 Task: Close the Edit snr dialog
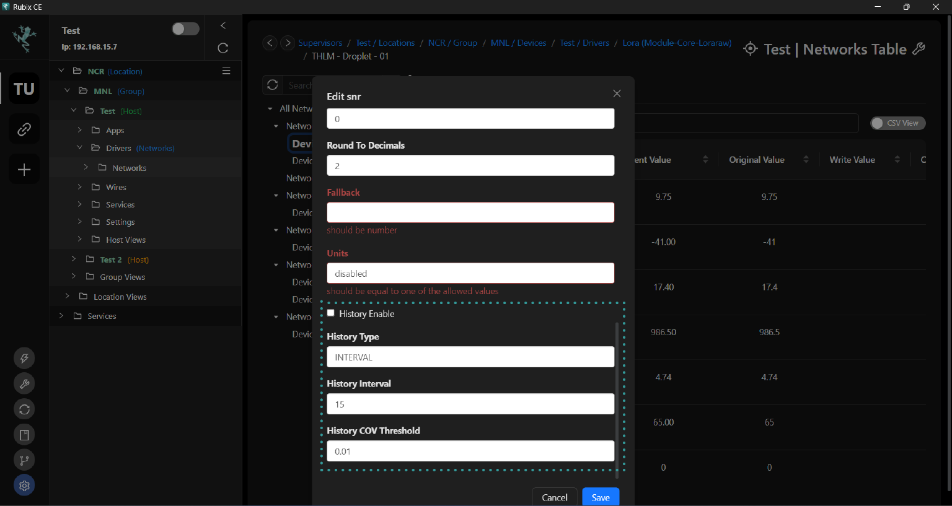coord(617,94)
